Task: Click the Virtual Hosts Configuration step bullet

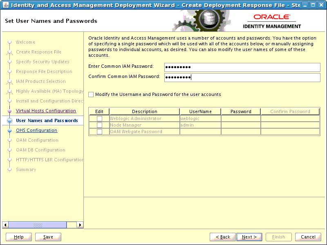Action: pyautogui.click(x=9, y=111)
